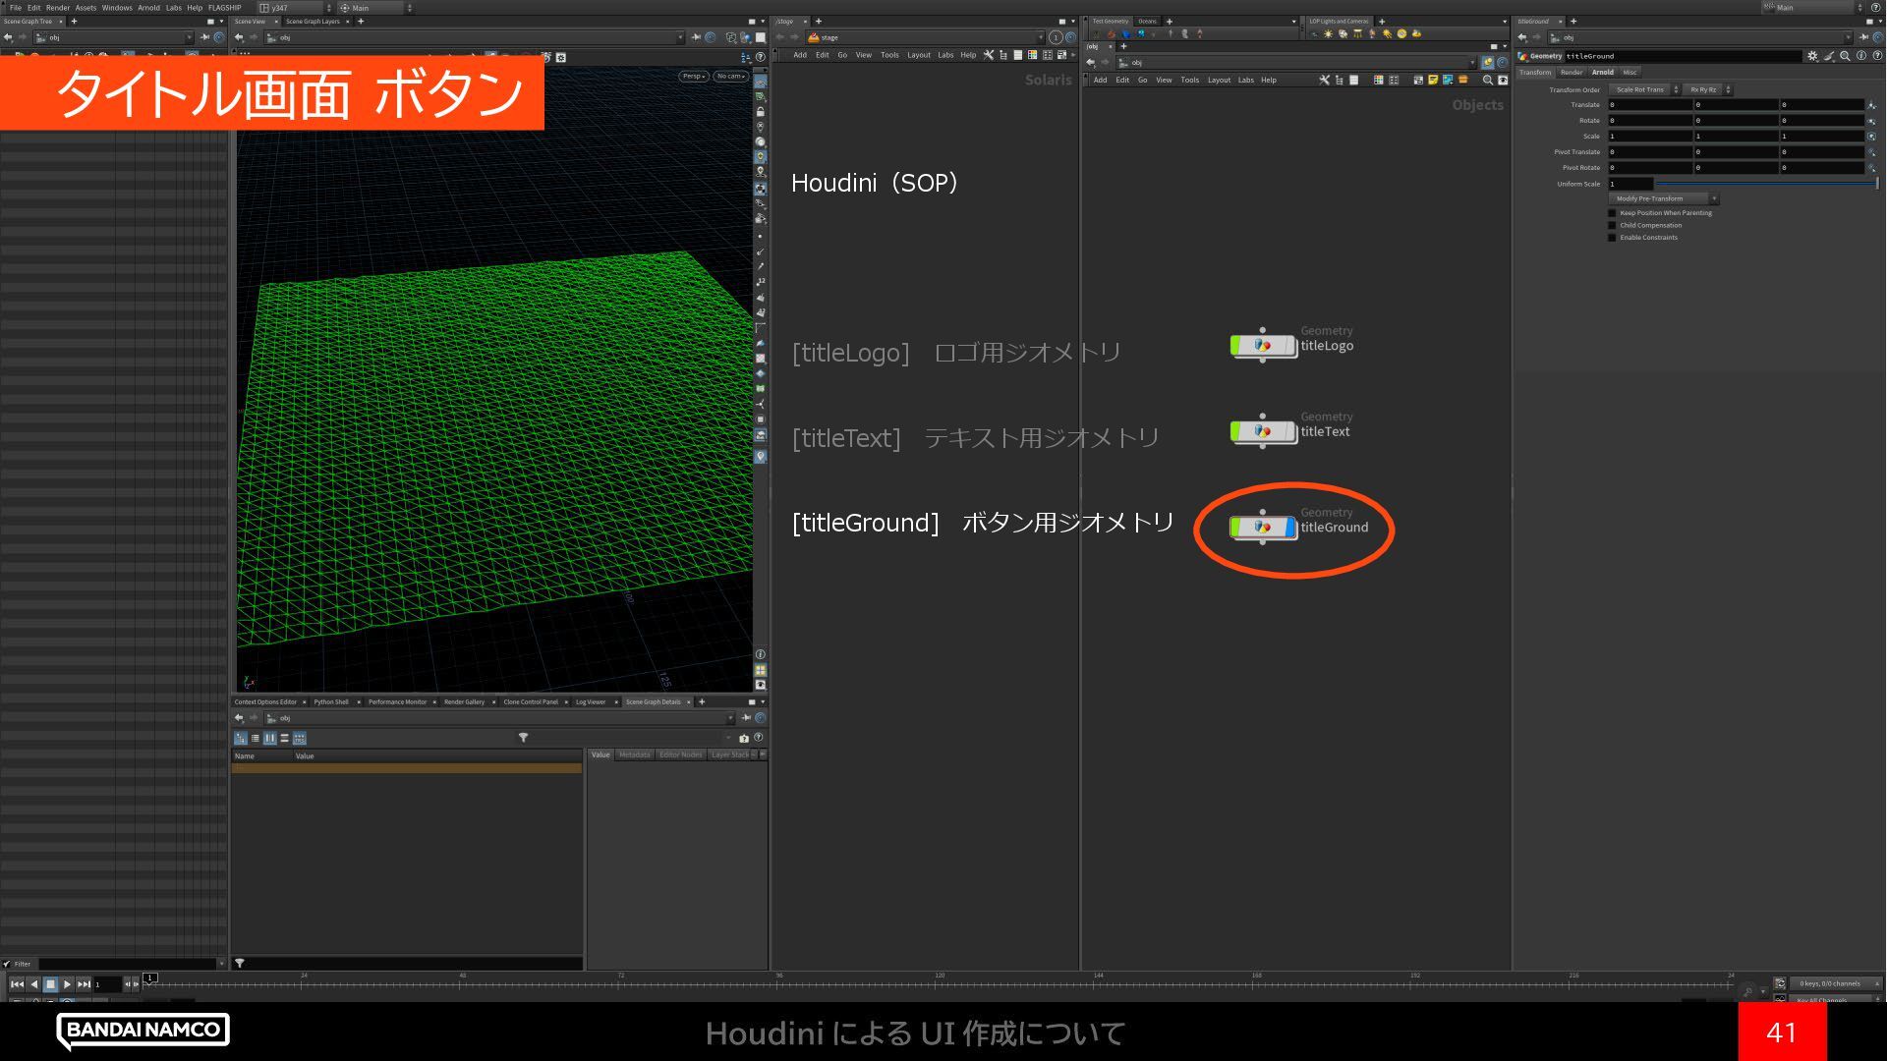
Task: Click the titleLogo geometry node icon
Action: [x=1263, y=346]
